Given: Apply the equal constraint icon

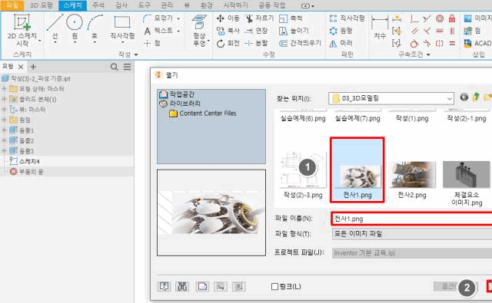Looking at the screenshot, I should (x=452, y=43).
